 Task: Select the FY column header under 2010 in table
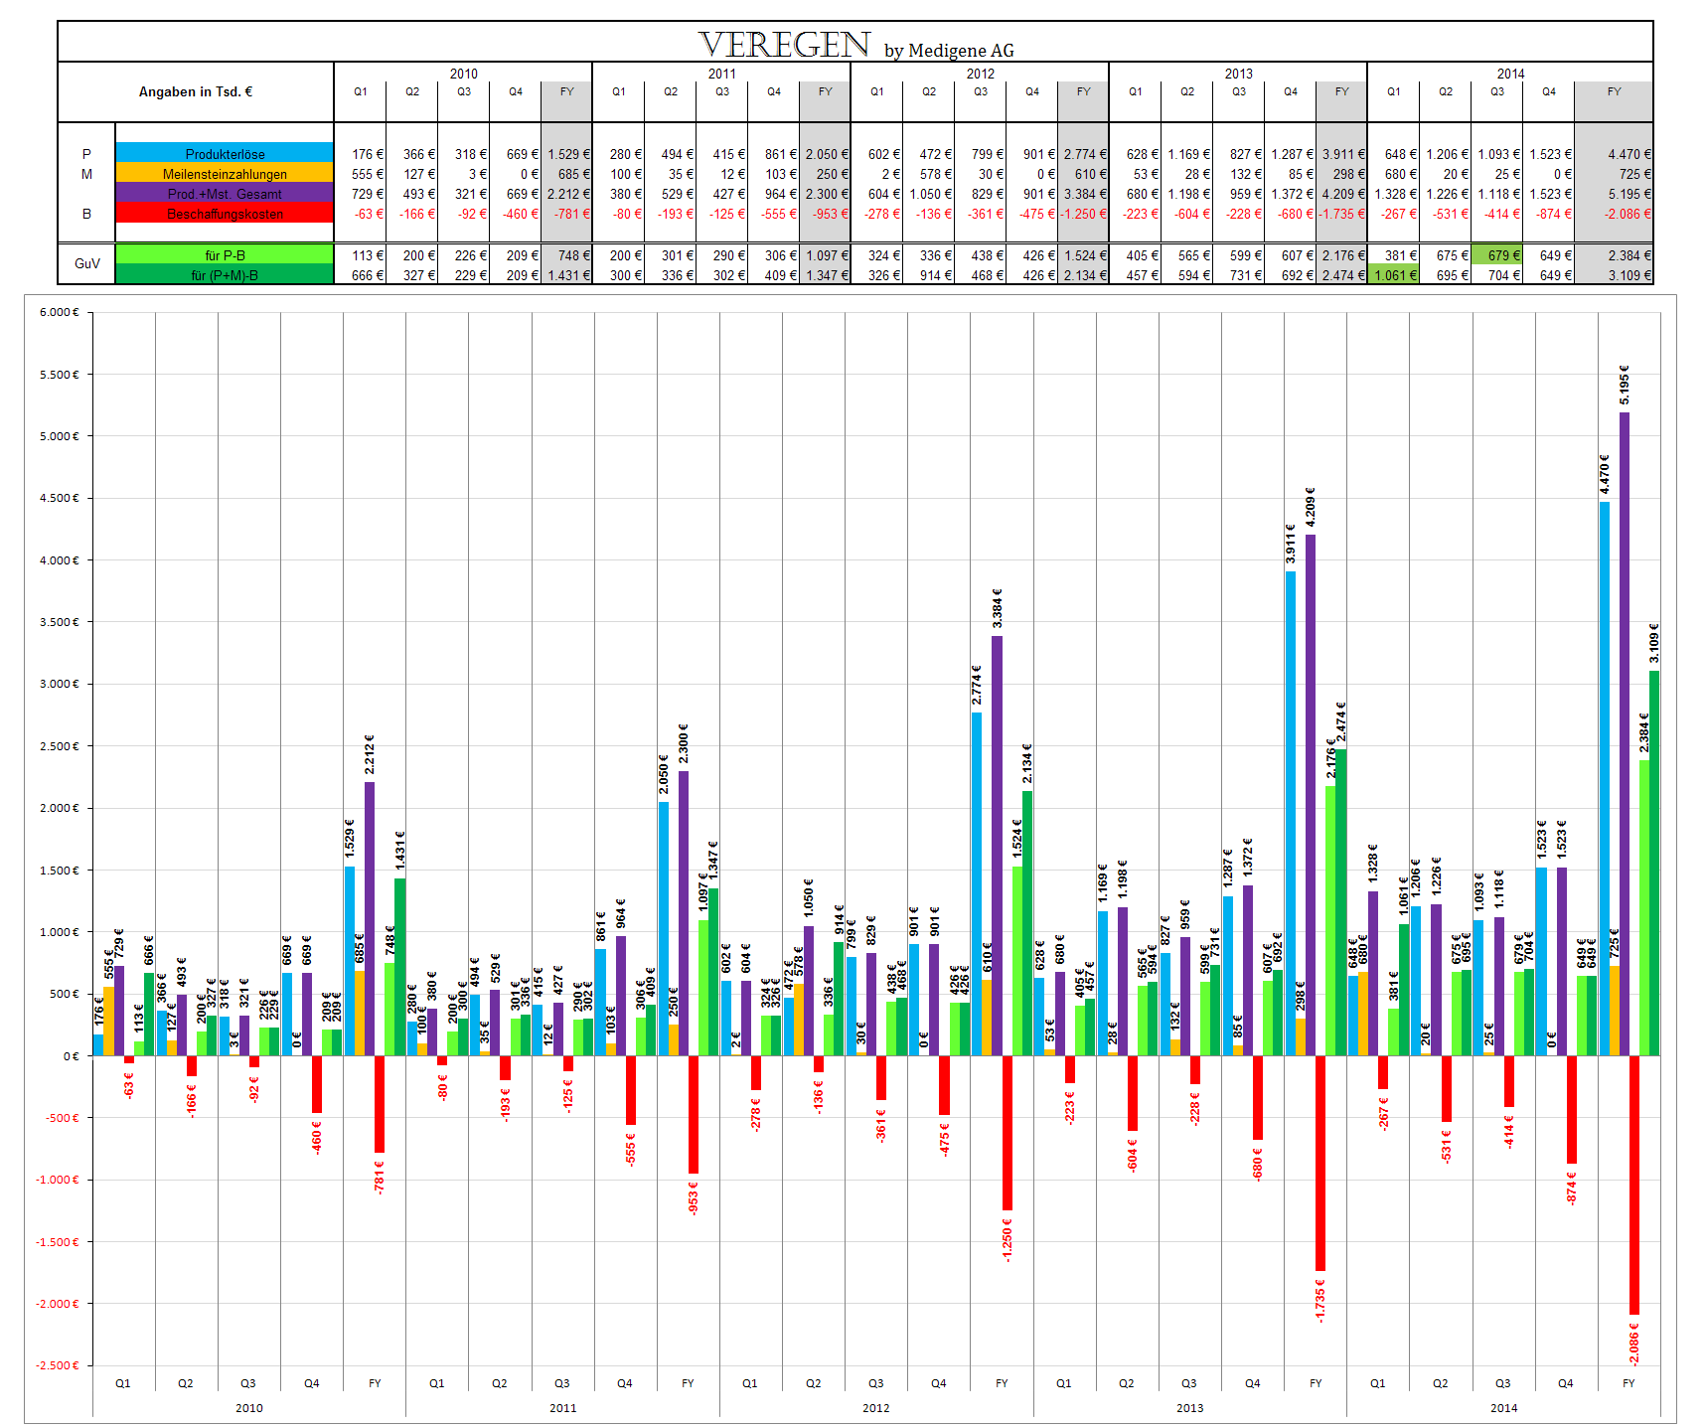567,91
